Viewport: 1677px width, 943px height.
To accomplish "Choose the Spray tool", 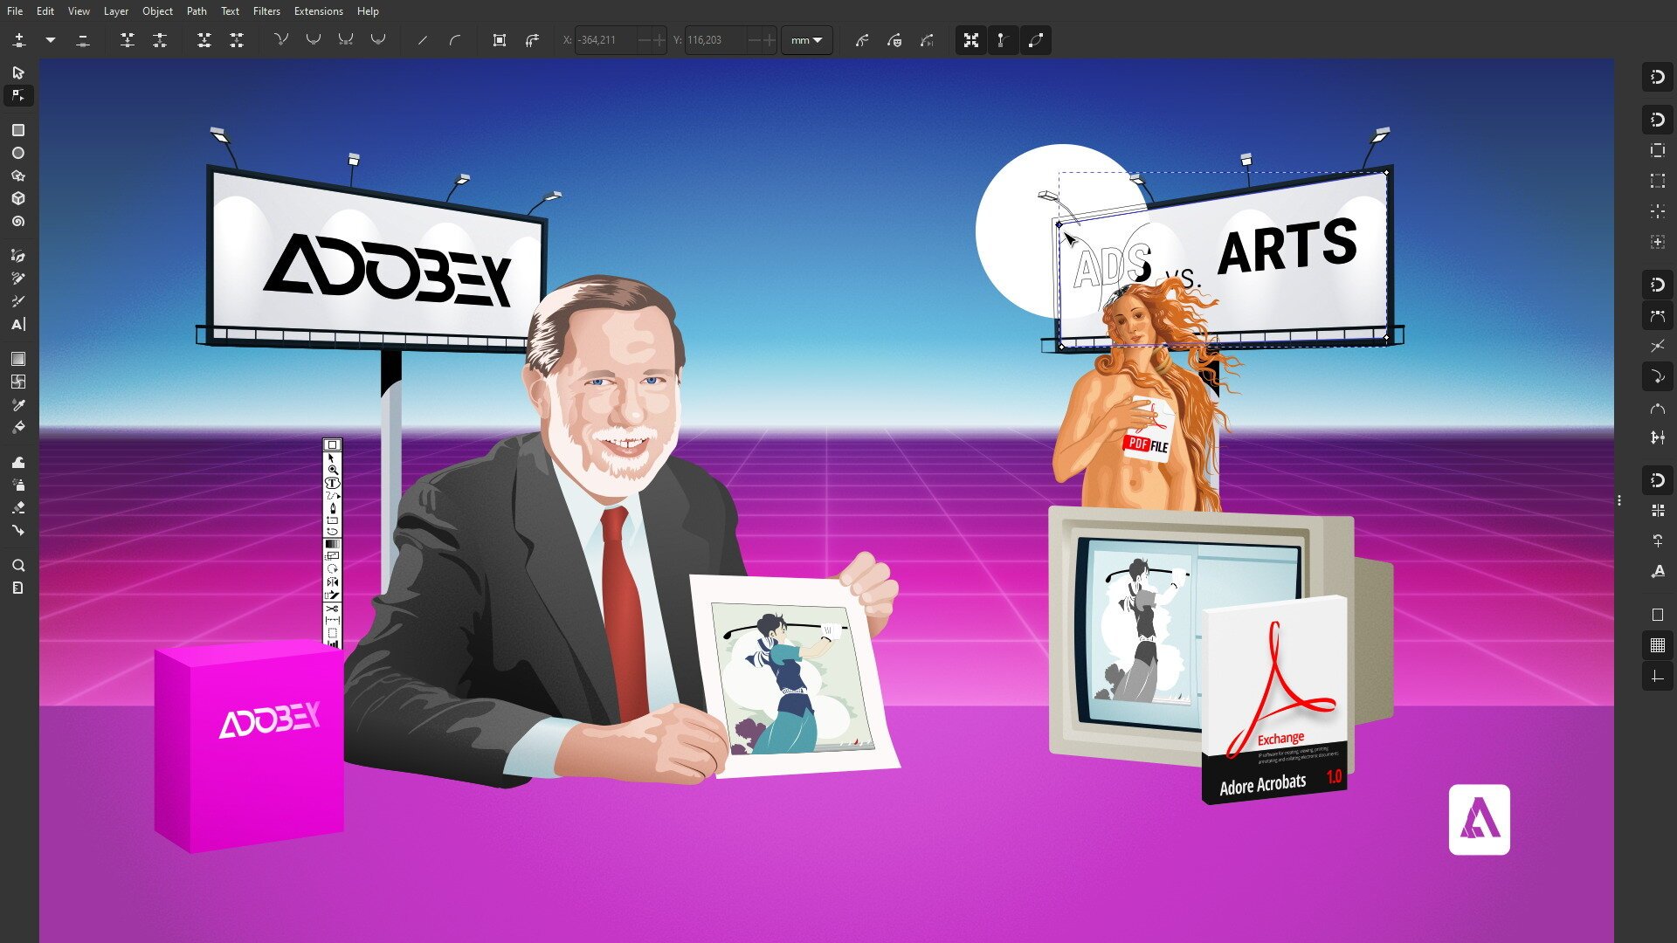I will pyautogui.click(x=18, y=485).
